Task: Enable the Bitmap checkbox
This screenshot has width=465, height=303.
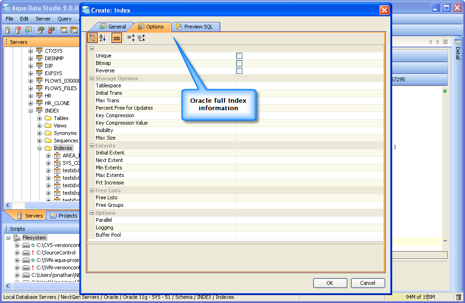Action: coord(239,63)
